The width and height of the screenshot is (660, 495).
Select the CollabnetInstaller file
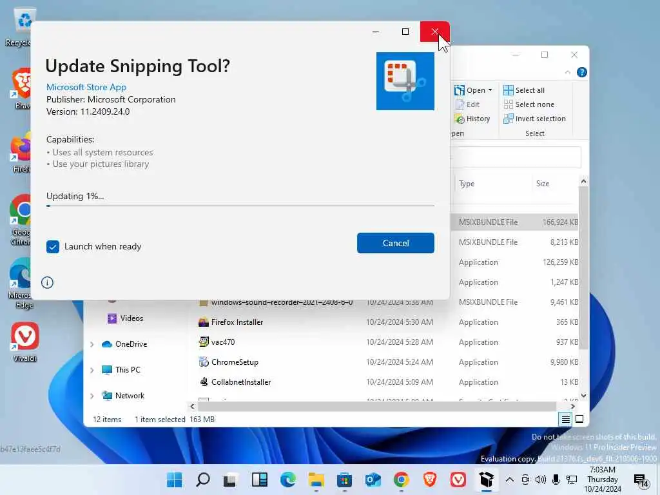coord(235,382)
